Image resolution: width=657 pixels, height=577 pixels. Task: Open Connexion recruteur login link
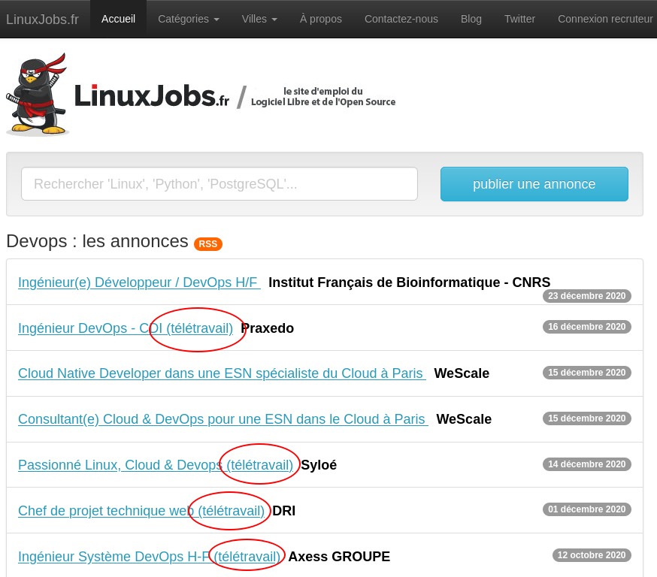click(x=605, y=19)
